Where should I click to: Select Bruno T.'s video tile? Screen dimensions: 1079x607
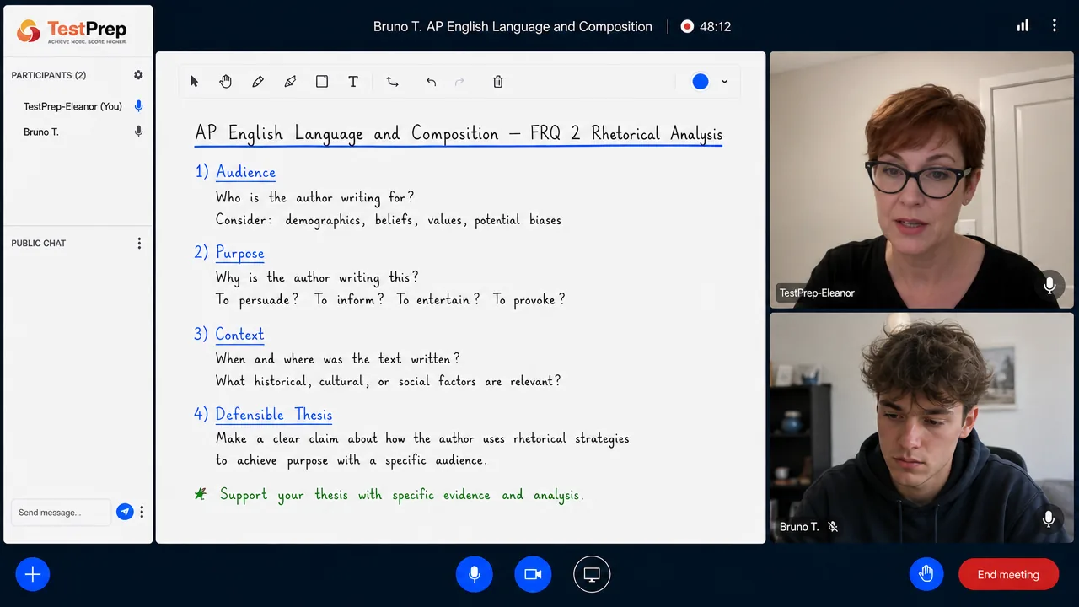[921, 427]
